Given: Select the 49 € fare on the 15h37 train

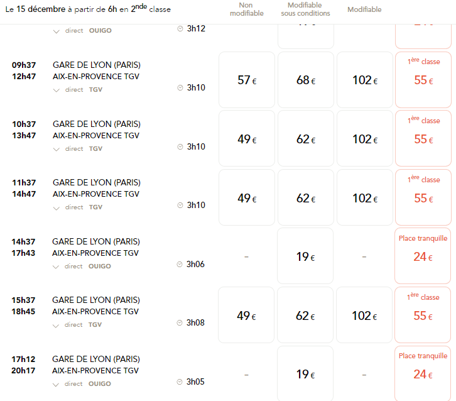Looking at the screenshot, I should click(246, 315).
